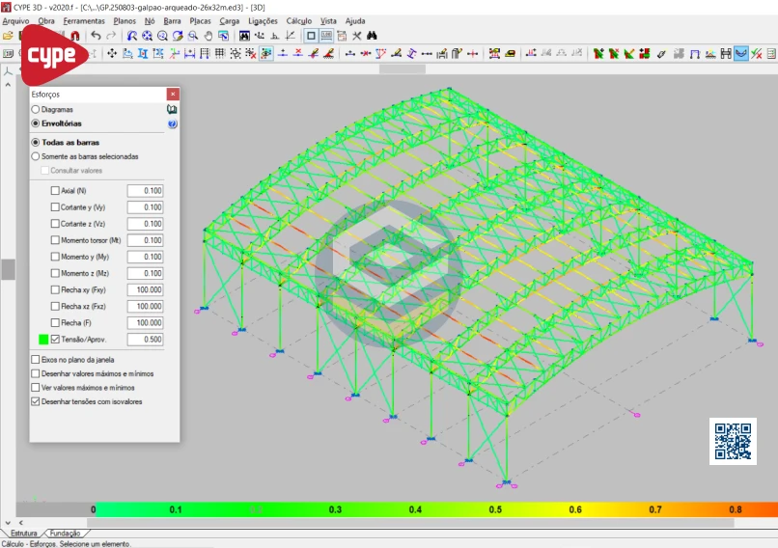Switch to the Fundação tab
Image resolution: width=778 pixels, height=548 pixels.
click(66, 533)
